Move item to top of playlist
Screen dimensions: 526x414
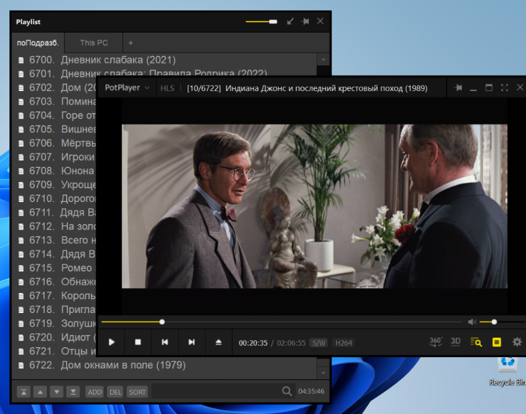(x=24, y=392)
